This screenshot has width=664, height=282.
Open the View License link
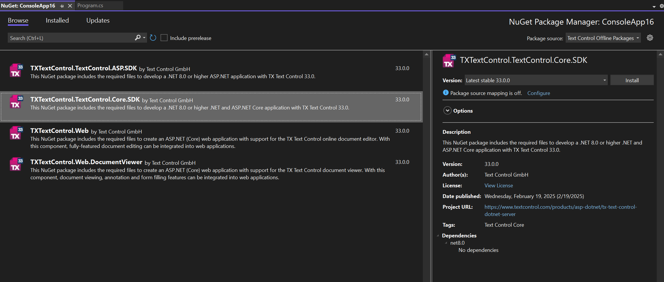pos(499,186)
